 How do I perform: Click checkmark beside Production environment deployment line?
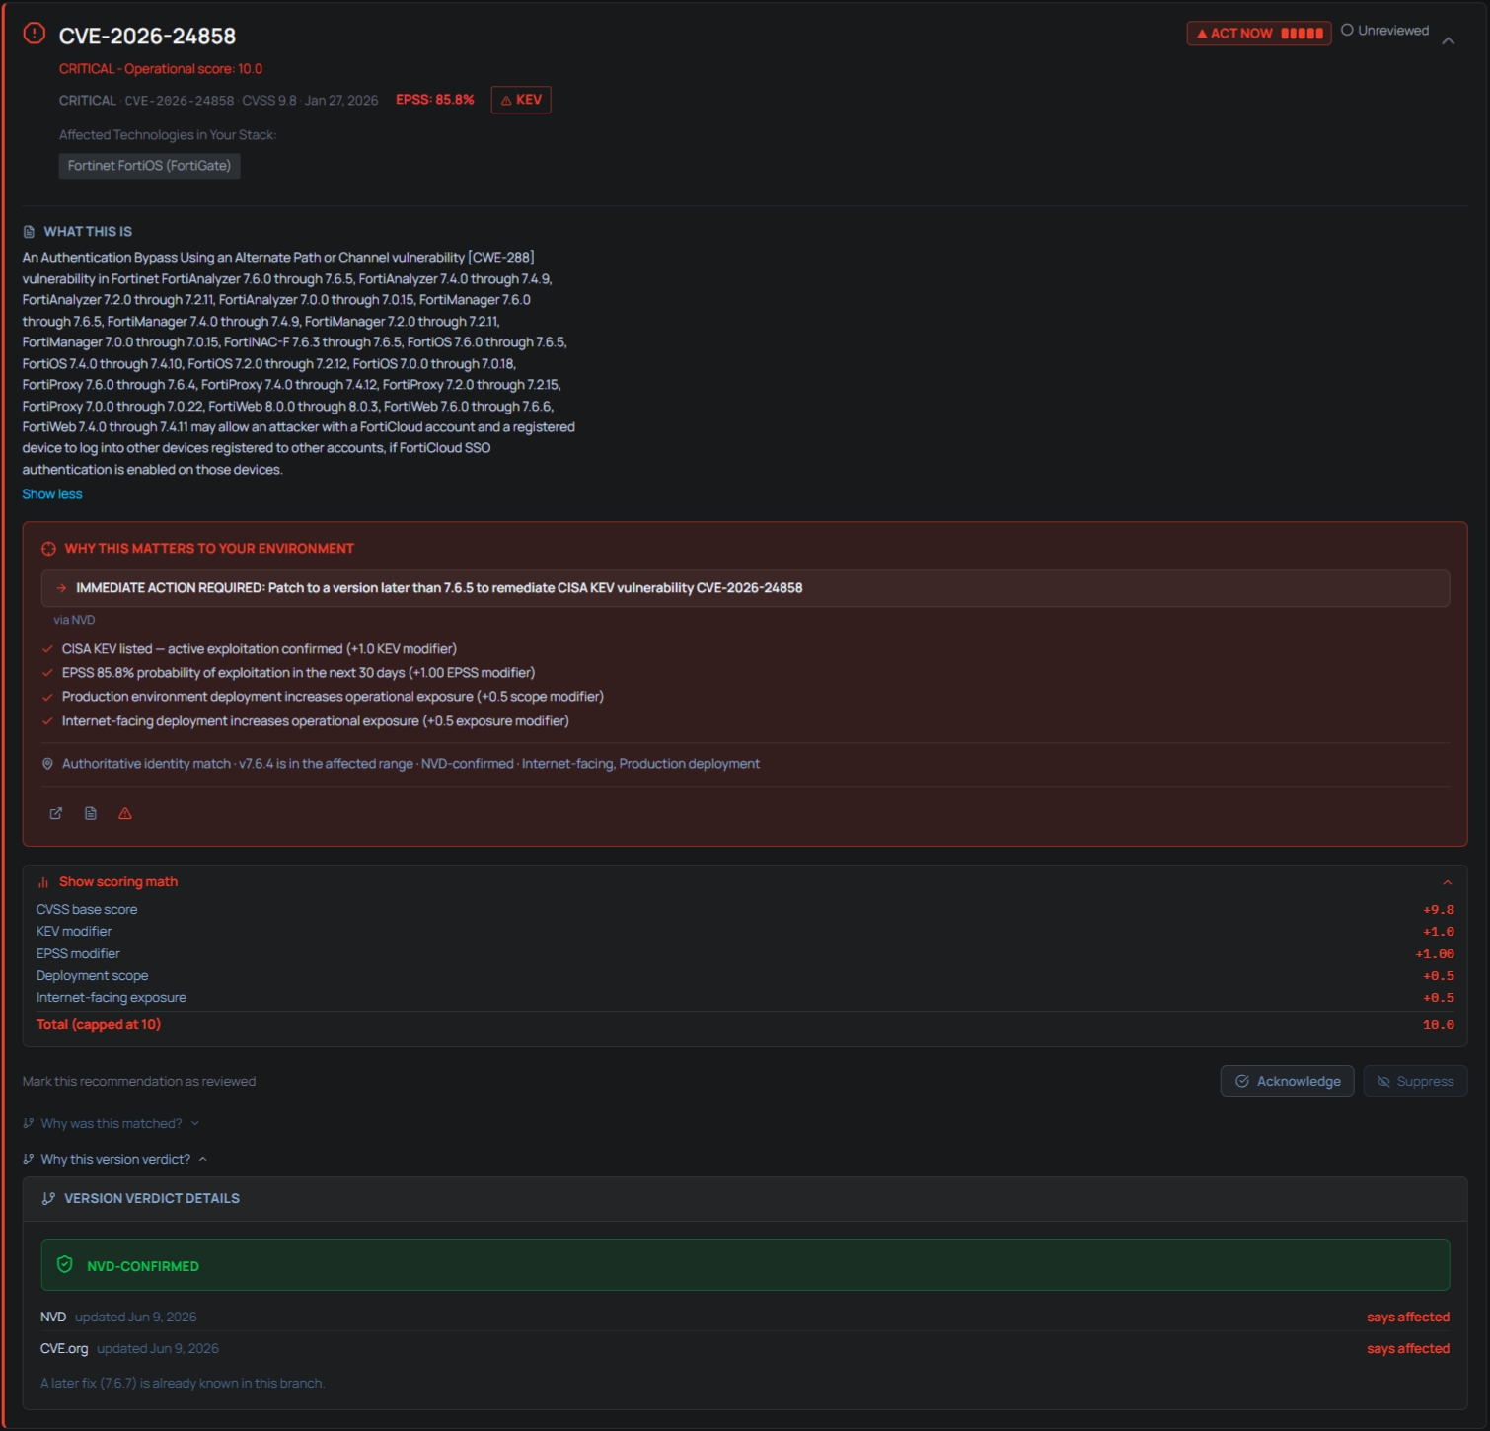(47, 697)
